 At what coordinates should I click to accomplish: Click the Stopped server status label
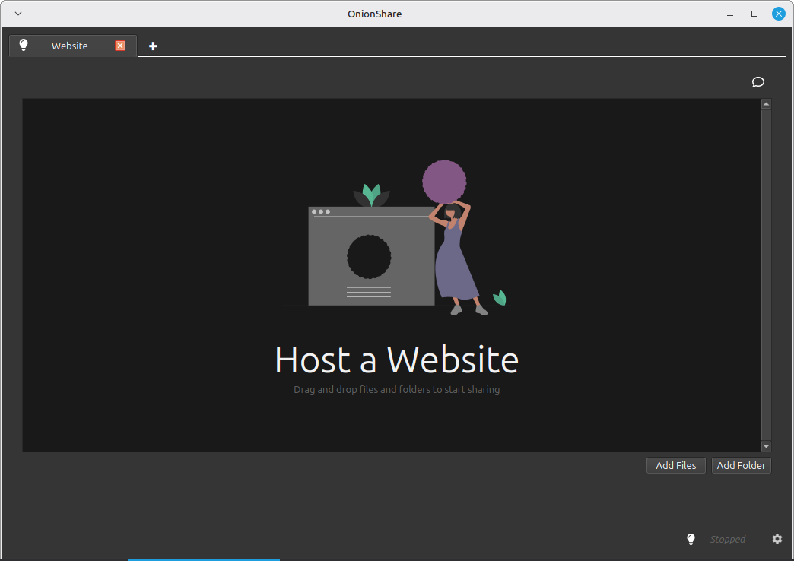(727, 539)
